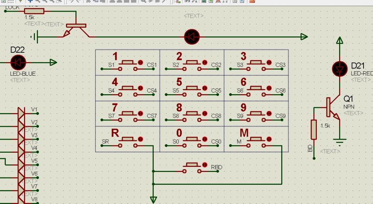Screen dimensions: 373x204
Task: Click the NPN label beside Q1
Action: point(349,107)
